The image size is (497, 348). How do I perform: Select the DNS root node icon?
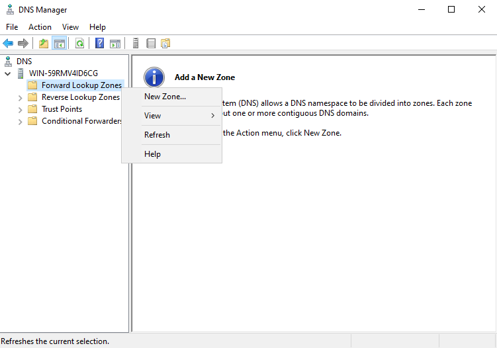click(x=8, y=61)
